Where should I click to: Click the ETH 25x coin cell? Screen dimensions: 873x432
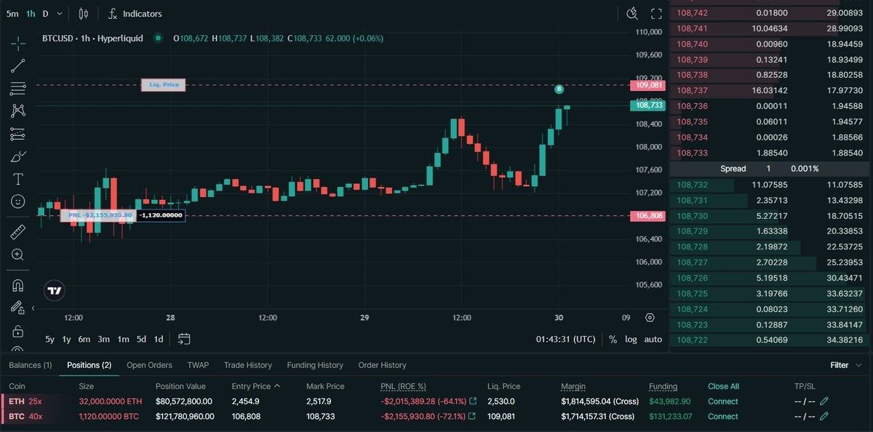coord(25,401)
